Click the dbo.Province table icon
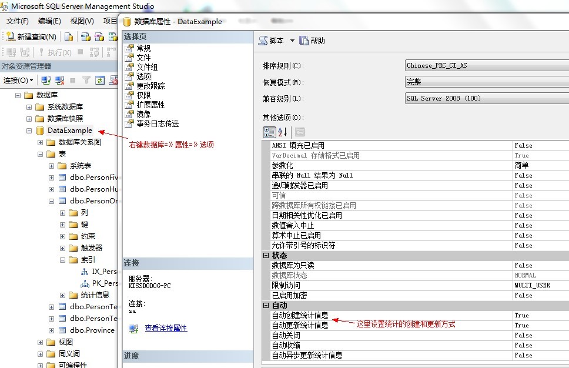The width and height of the screenshot is (569, 368). [x=62, y=330]
